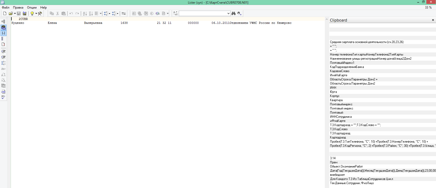Open the Файл menu
The width and height of the screenshot is (436, 188).
(x=6, y=8)
